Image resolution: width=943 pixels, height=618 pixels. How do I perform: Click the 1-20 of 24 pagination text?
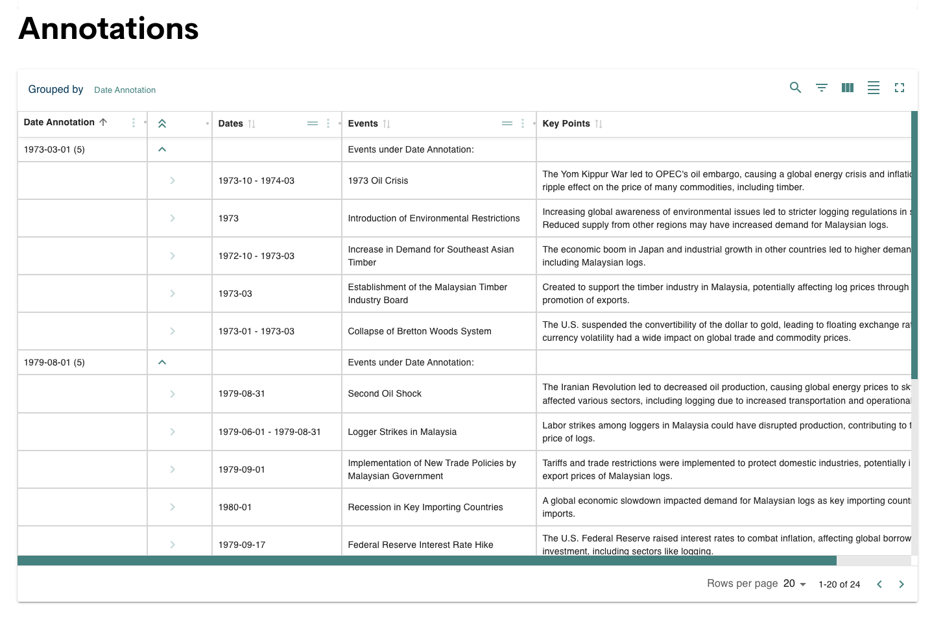click(839, 584)
